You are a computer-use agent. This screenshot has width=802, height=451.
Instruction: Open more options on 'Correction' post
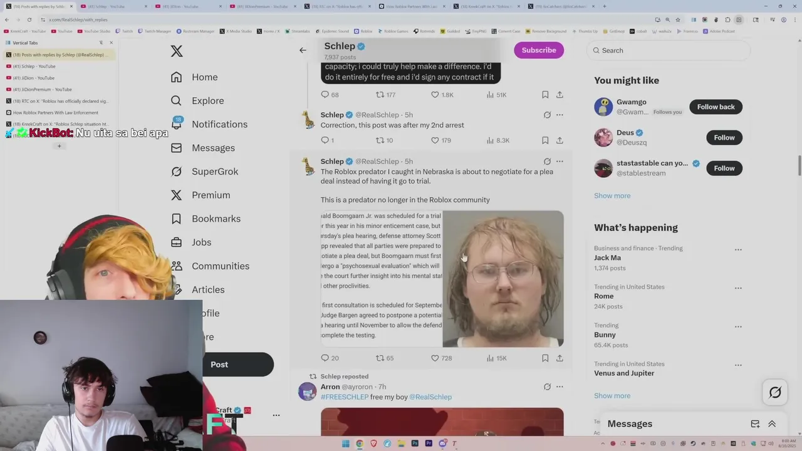click(x=560, y=115)
